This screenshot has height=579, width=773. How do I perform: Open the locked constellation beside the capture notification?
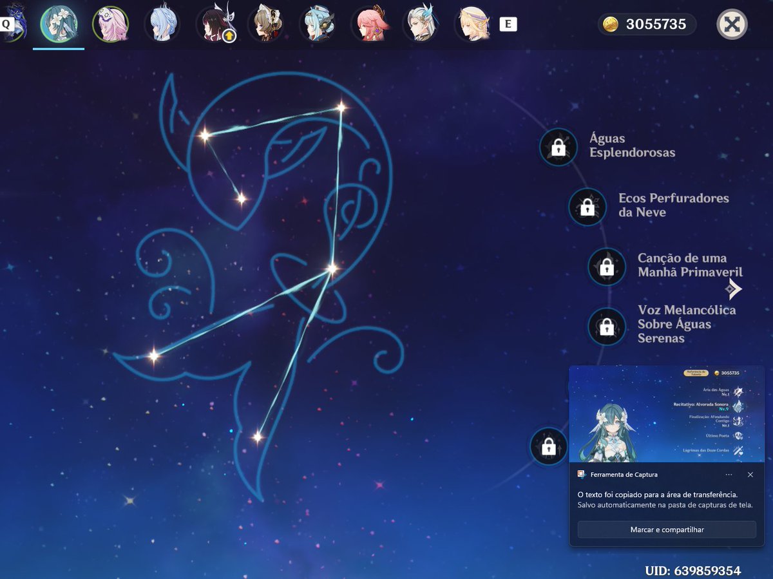[x=549, y=446]
